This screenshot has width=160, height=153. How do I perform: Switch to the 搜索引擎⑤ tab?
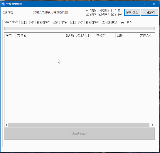(x=76, y=22)
